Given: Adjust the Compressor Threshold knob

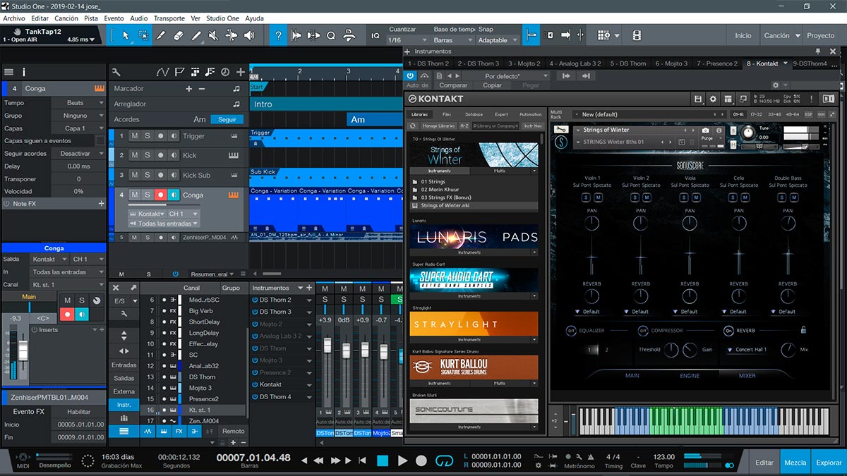Looking at the screenshot, I should coord(671,350).
